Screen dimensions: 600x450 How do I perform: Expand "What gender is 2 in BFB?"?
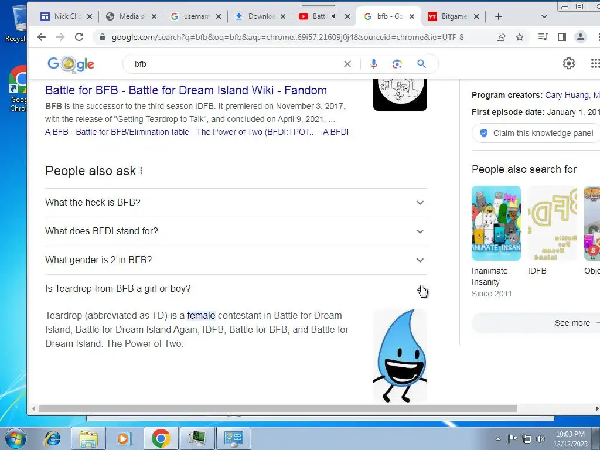(x=236, y=260)
